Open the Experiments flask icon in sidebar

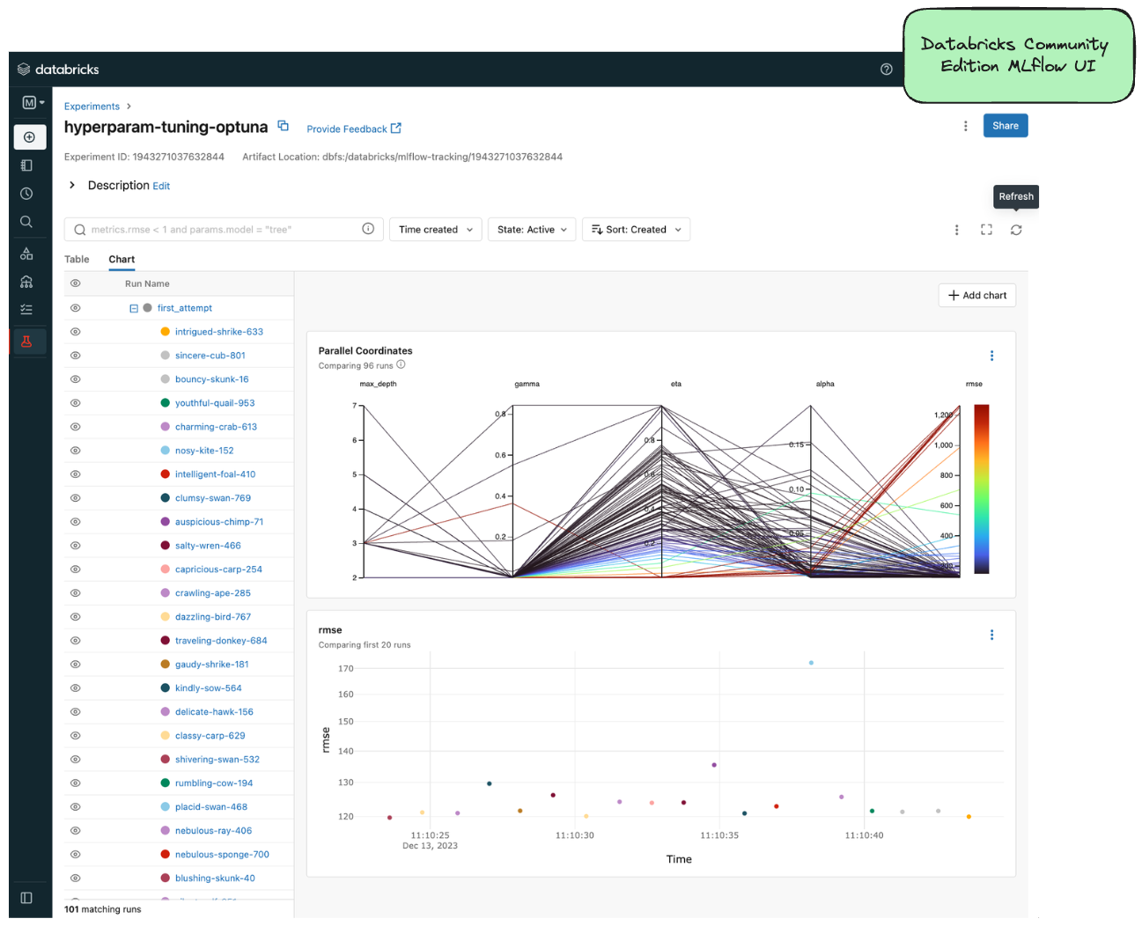[x=27, y=342]
